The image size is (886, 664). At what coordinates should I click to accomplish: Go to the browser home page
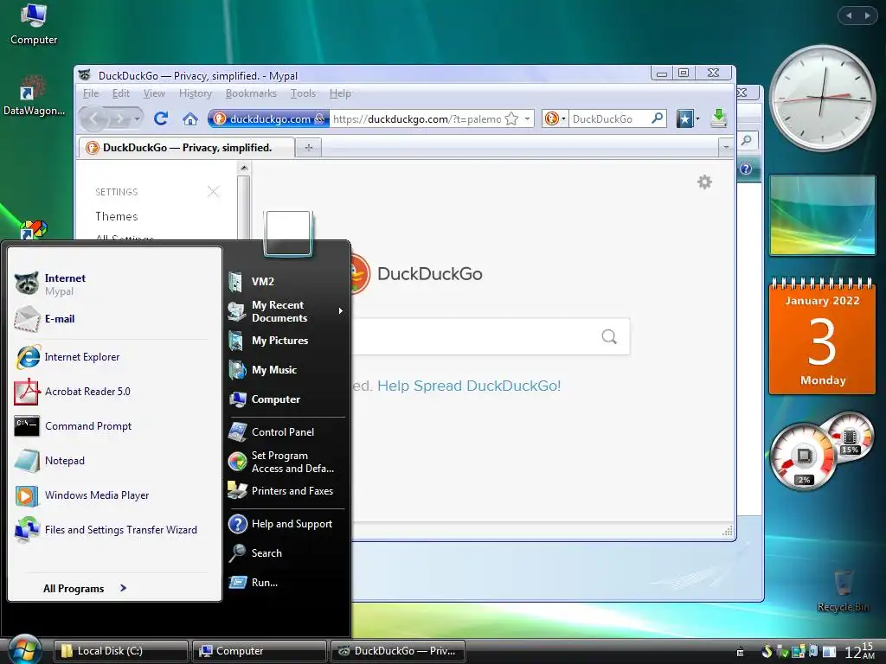(x=190, y=118)
